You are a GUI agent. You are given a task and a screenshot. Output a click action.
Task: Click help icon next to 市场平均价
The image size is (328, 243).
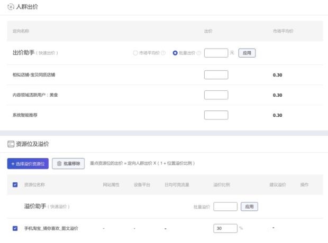click(163, 53)
